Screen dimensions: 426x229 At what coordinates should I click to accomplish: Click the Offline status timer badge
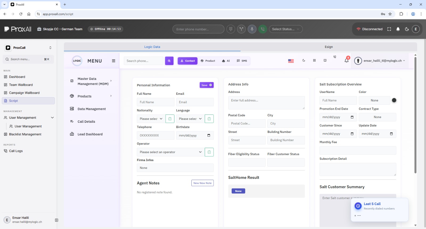pos(105,29)
